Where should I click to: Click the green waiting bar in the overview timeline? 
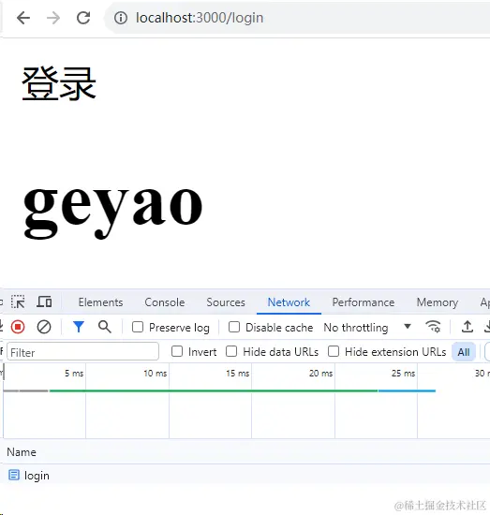214,390
